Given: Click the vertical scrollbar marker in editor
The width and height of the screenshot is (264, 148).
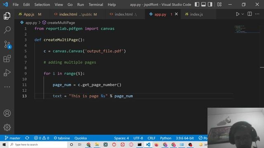Looking at the screenshot, I should pyautogui.click(x=262, y=67).
